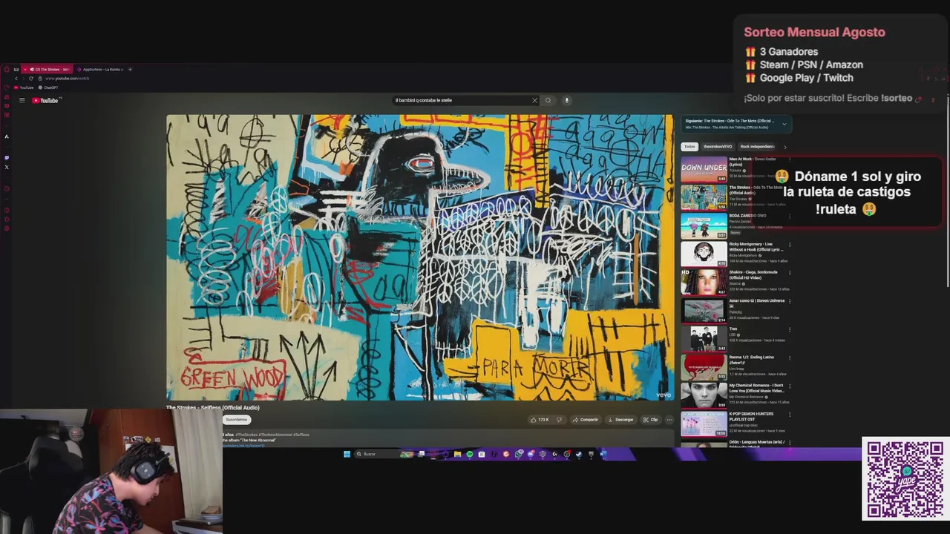This screenshot has width=950, height=534.
Task: Open the Windows Start menu
Action: pyautogui.click(x=347, y=454)
